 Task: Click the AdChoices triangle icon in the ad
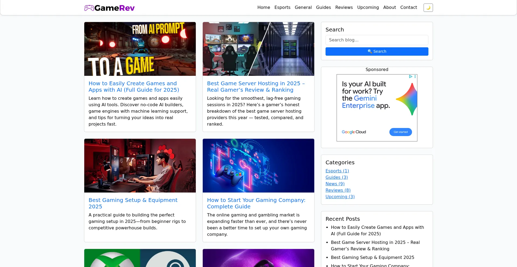tap(411, 77)
